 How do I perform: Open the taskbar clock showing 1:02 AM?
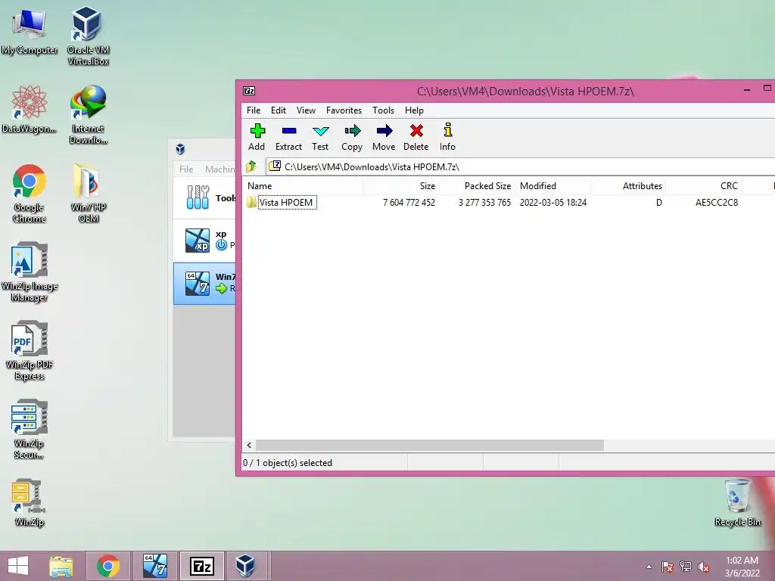[x=742, y=567]
